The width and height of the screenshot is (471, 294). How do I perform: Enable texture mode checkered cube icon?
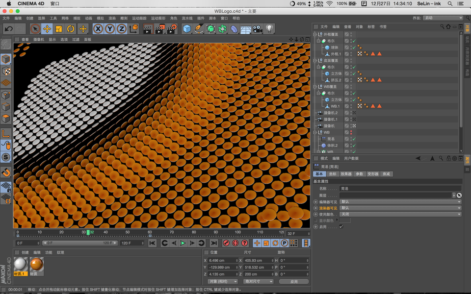coord(6,71)
